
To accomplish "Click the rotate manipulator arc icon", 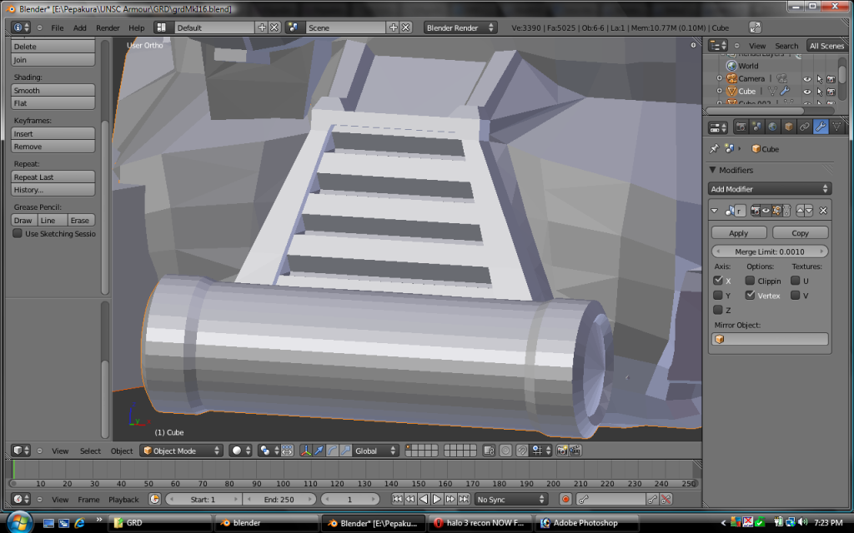I will [x=332, y=451].
